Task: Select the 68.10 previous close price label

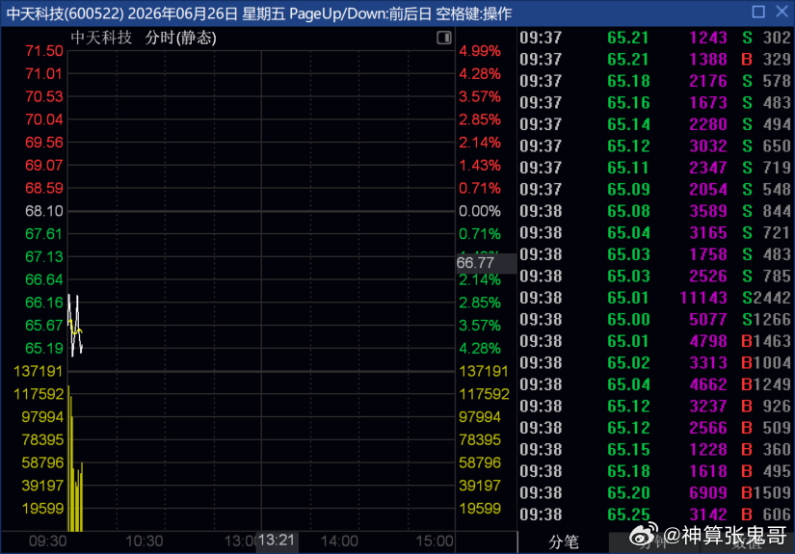Action: [44, 211]
